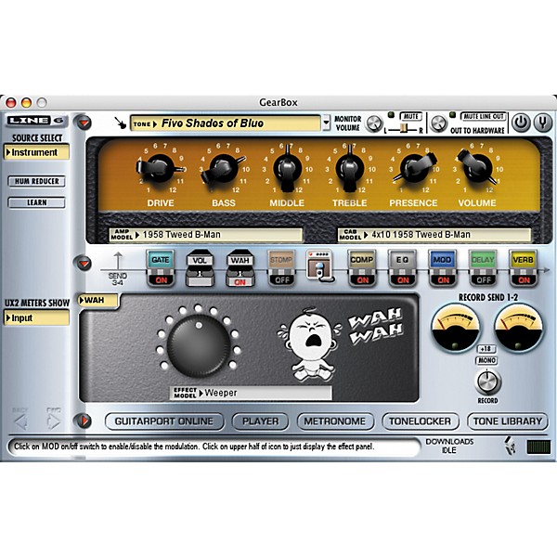Image resolution: width=557 pixels, height=557 pixels.
Task: Expand the browser panel with bottom red arrow
Action: [84, 421]
